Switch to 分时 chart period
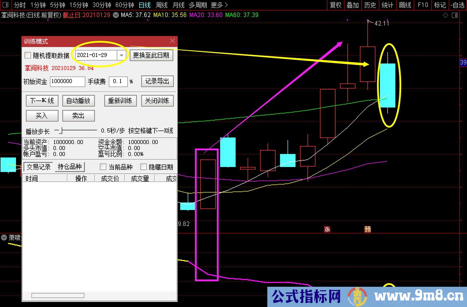The image size is (467, 307). tap(20, 5)
